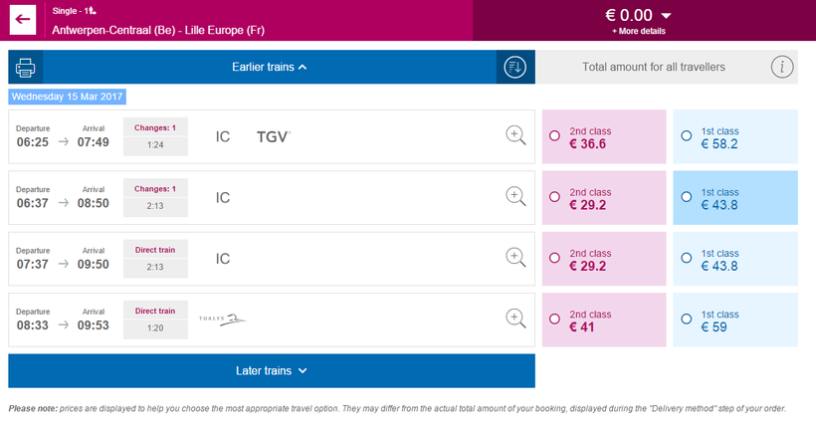View details of the 07:37 train
Viewport: 816px width, 426px height.
[x=515, y=259]
